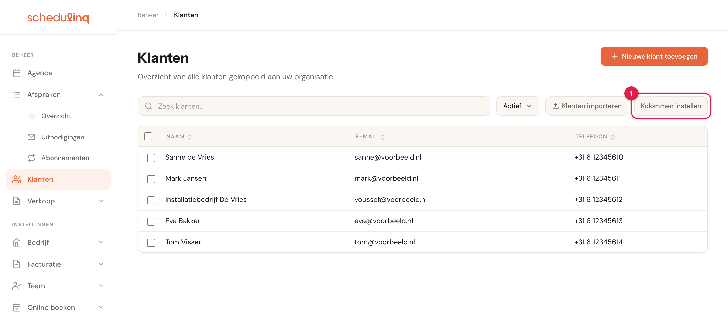Collapse the Afspraken section chevron
728x313 pixels.
point(101,95)
